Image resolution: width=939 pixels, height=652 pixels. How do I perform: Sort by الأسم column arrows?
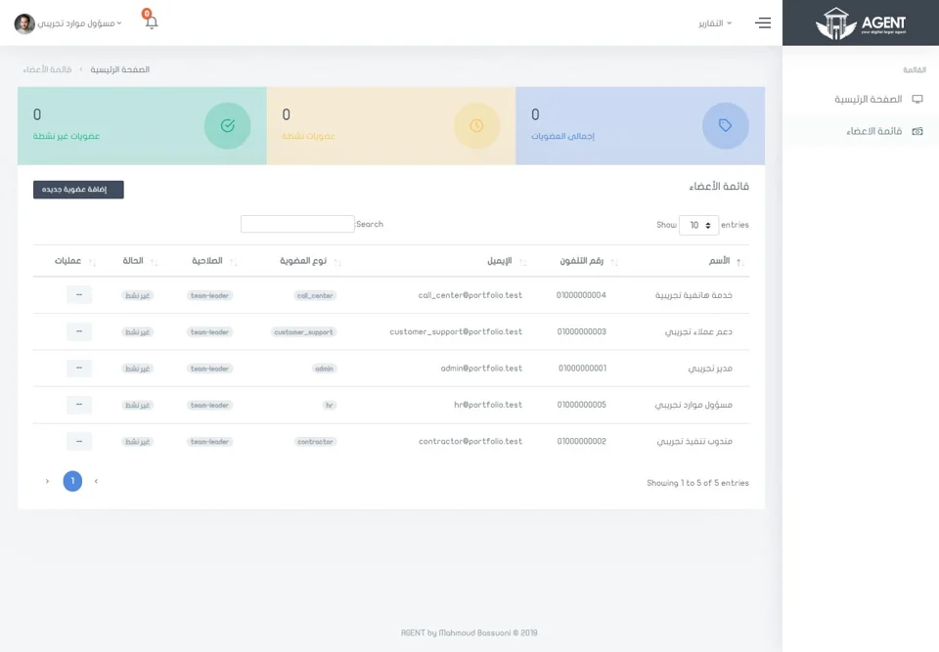pos(739,262)
